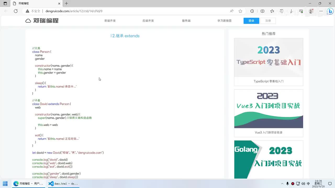Image resolution: width=335 pixels, height=188 pixels.
Task: Activate the read aloud icon
Action: [232, 11]
